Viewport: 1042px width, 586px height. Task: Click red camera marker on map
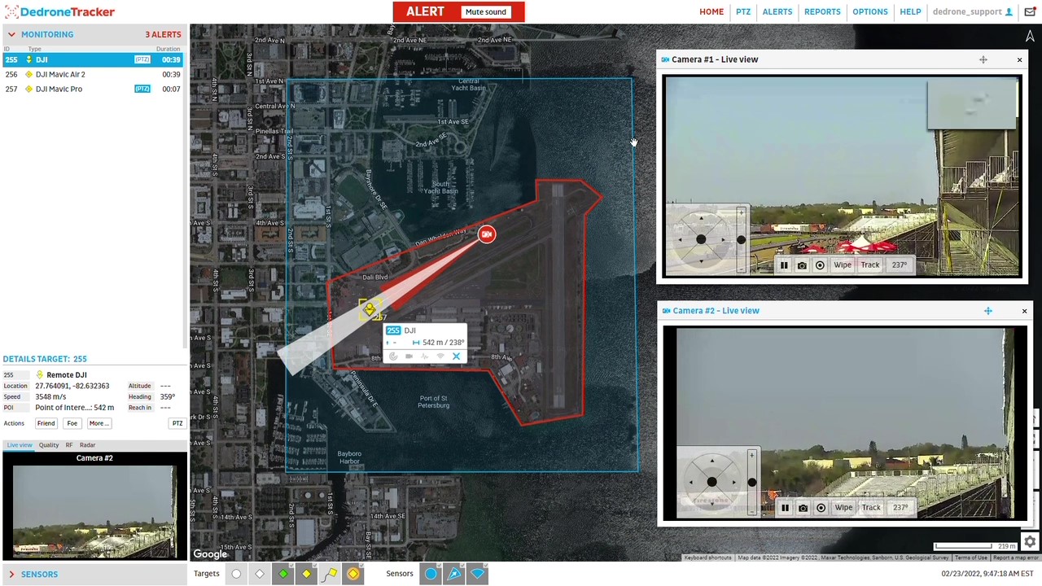[487, 234]
